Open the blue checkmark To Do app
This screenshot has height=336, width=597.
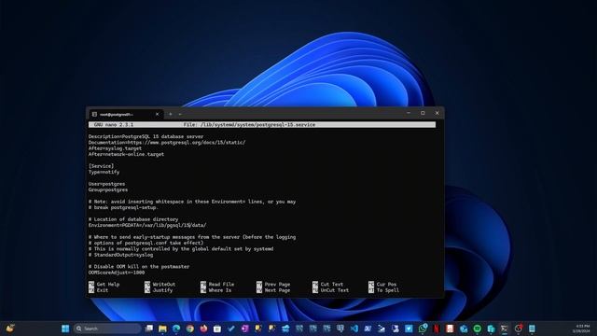pyautogui.click(x=231, y=329)
